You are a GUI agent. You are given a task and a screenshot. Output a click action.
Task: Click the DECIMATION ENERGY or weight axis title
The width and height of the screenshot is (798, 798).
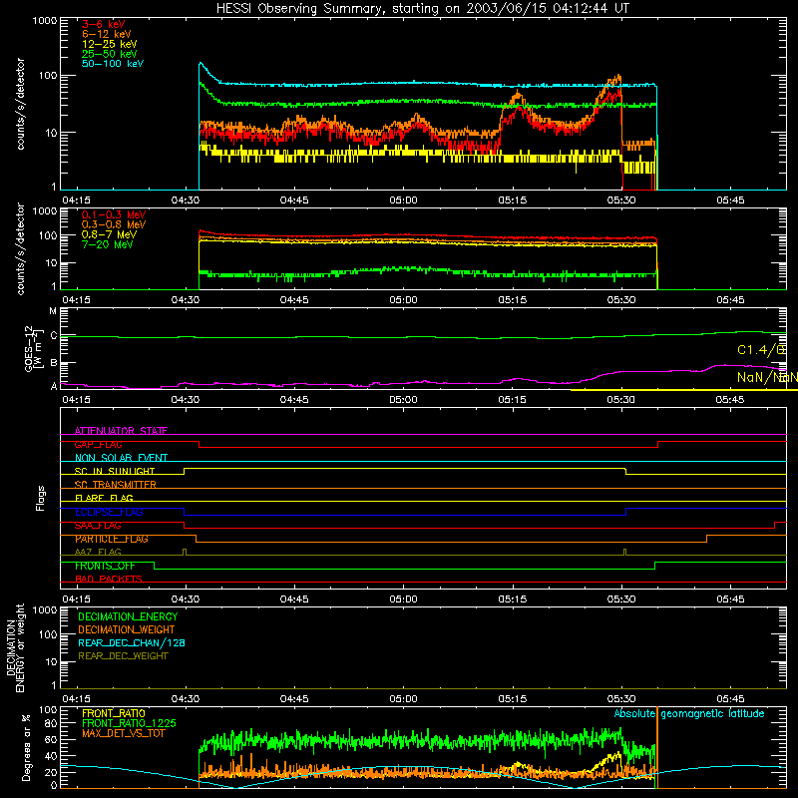(x=15, y=647)
